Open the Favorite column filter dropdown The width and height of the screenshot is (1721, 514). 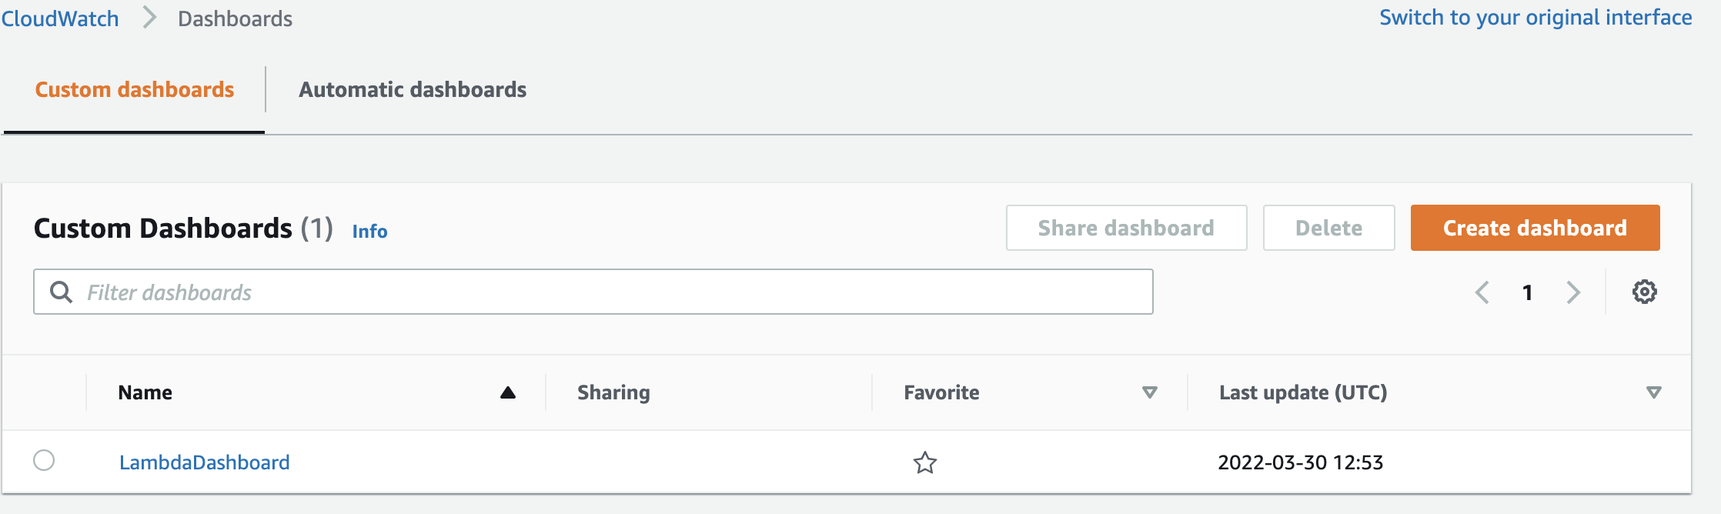pos(1149,392)
